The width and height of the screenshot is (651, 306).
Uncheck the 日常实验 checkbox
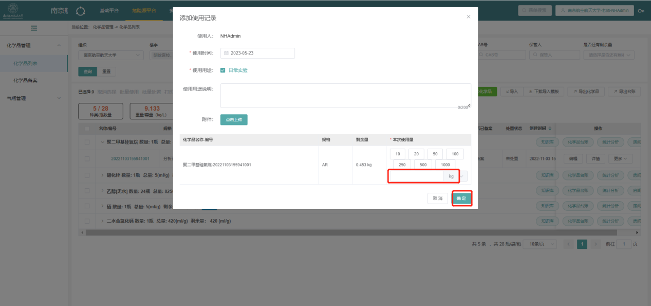pyautogui.click(x=223, y=70)
